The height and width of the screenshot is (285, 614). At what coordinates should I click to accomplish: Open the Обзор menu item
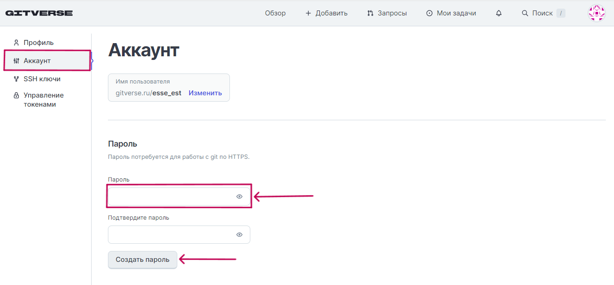275,13
